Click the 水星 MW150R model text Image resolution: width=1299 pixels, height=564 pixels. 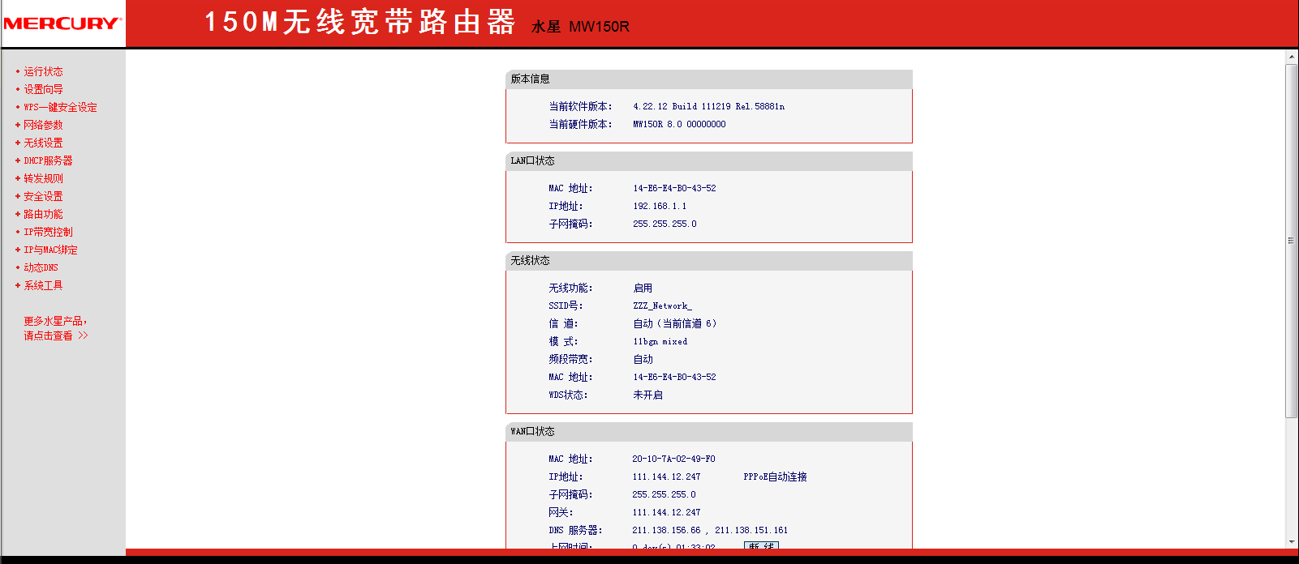[580, 26]
